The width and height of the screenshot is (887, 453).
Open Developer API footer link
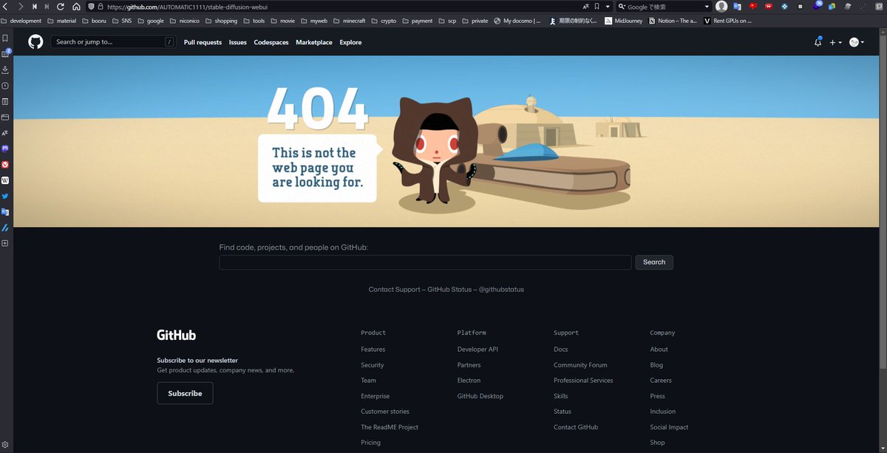[x=478, y=350]
